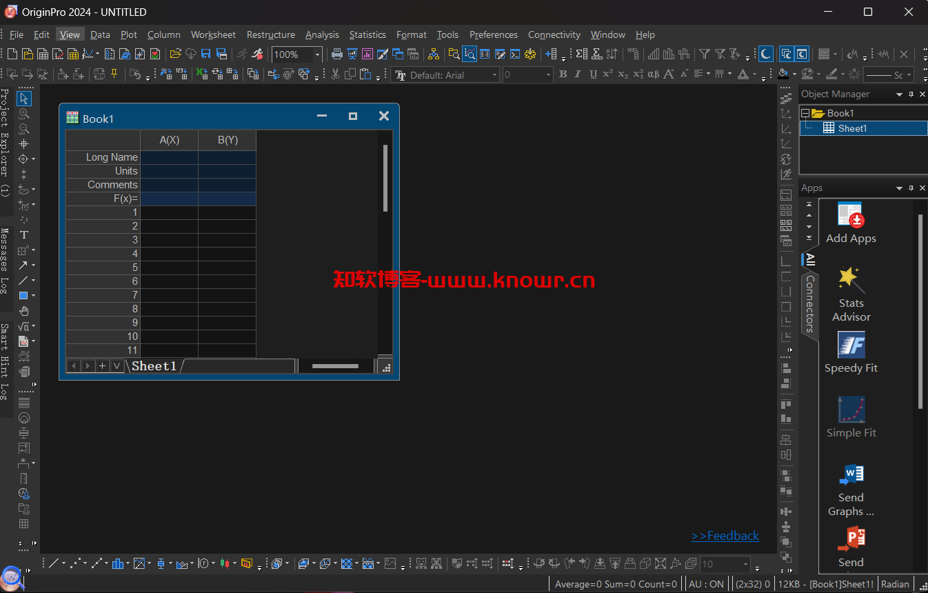Click the >>Feedback link
The height and width of the screenshot is (593, 928).
pyautogui.click(x=725, y=536)
